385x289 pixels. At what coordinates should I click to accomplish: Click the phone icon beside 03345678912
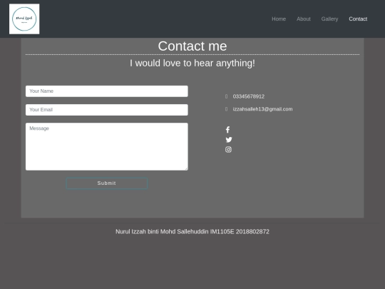tap(227, 96)
